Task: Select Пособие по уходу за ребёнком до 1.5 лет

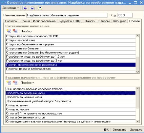Action: click(x=70, y=57)
